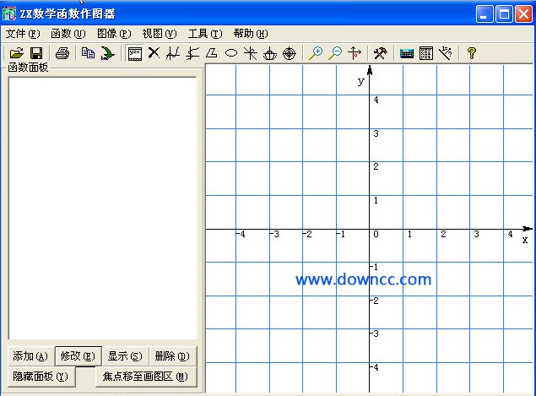Open the 文件(F) menu
This screenshot has height=396, width=536.
(23, 34)
